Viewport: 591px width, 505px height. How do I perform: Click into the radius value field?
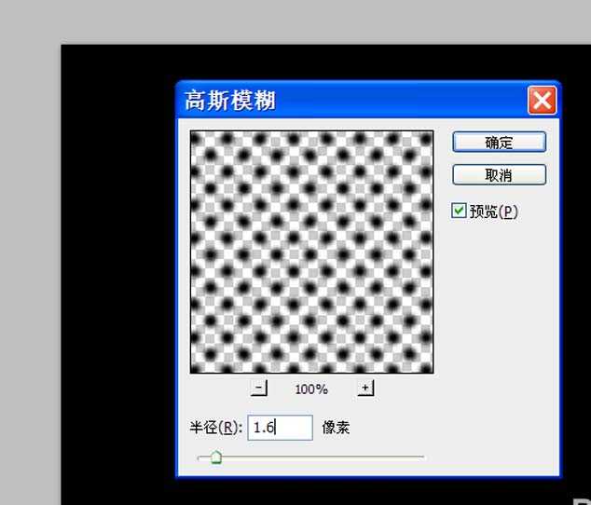pyautogui.click(x=281, y=428)
